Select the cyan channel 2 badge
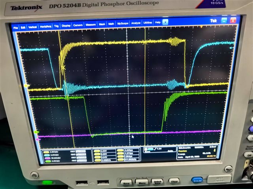This screenshot has height=189, width=253. pyautogui.click(x=47, y=155)
